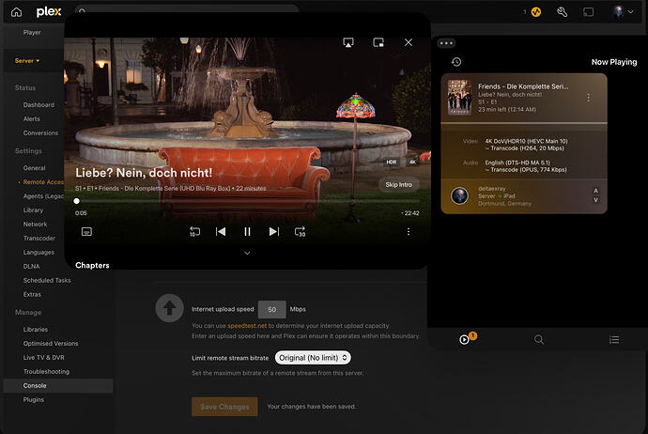Open Troubleshooting page
The width and height of the screenshot is (648, 434).
pos(46,372)
